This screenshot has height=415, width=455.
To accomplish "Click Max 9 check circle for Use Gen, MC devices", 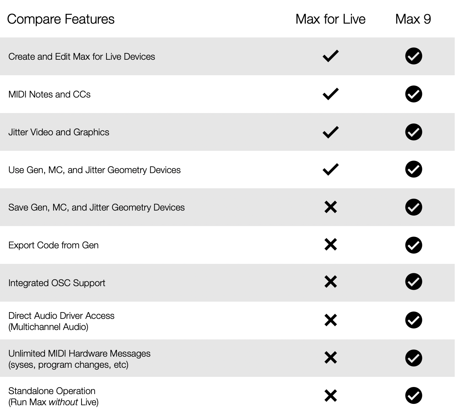I will click(413, 169).
